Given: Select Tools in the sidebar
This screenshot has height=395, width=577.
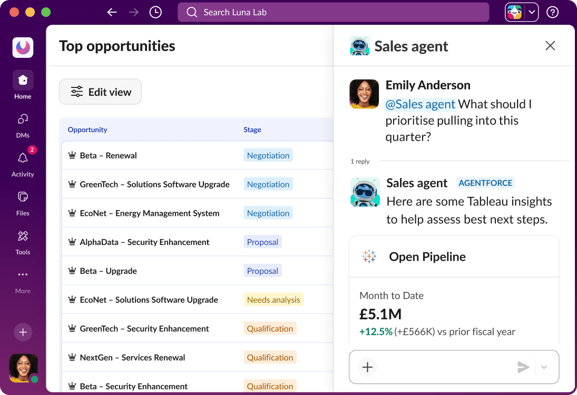Looking at the screenshot, I should pyautogui.click(x=22, y=242).
